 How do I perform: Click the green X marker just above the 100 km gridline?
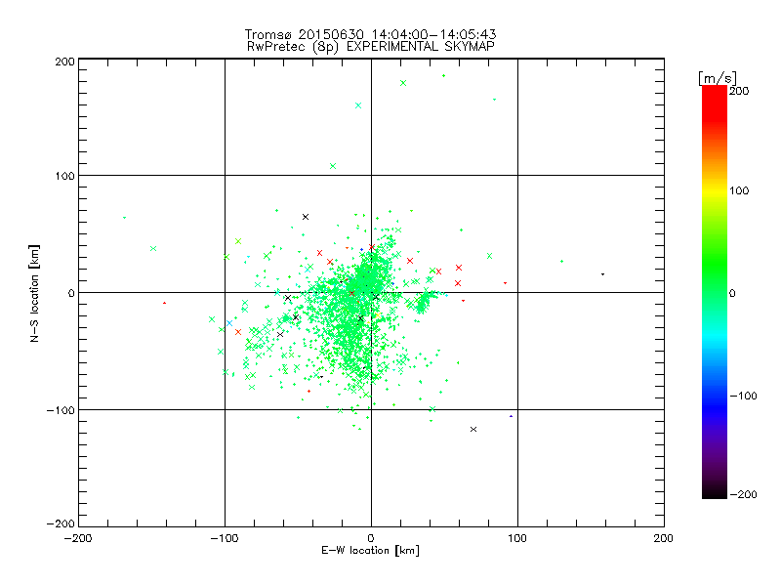[x=333, y=166]
